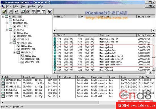Click the export icon beside MenuWindowProcA
156x109 pixels.
pyautogui.click(x=55, y=39)
